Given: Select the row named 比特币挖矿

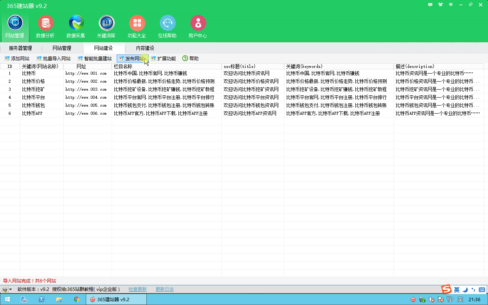Looking at the screenshot, I should (x=242, y=89).
